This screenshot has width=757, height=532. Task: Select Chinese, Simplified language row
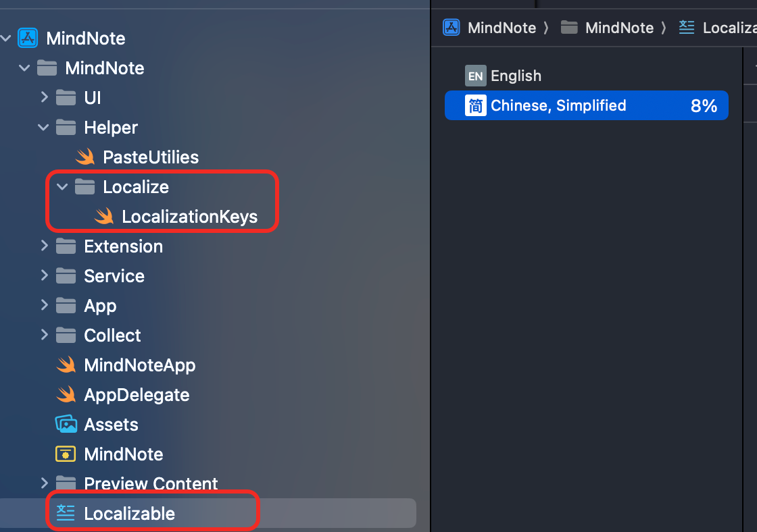(x=586, y=105)
